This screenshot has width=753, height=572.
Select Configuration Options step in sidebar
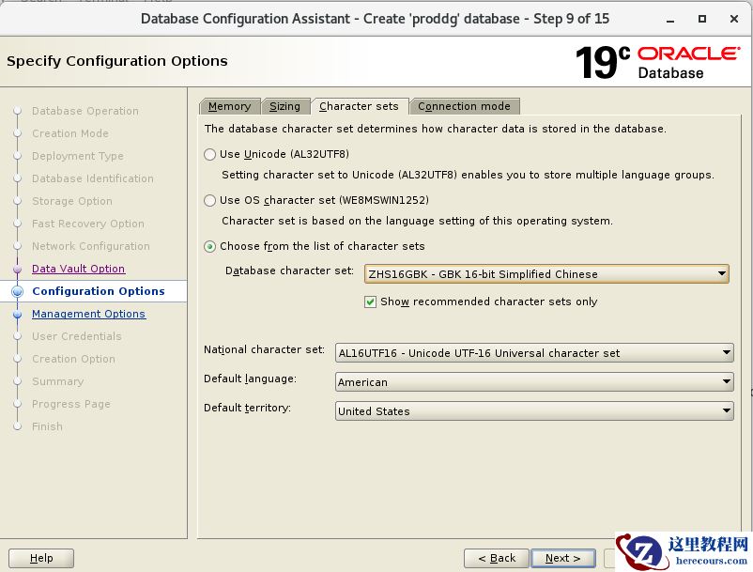(99, 291)
